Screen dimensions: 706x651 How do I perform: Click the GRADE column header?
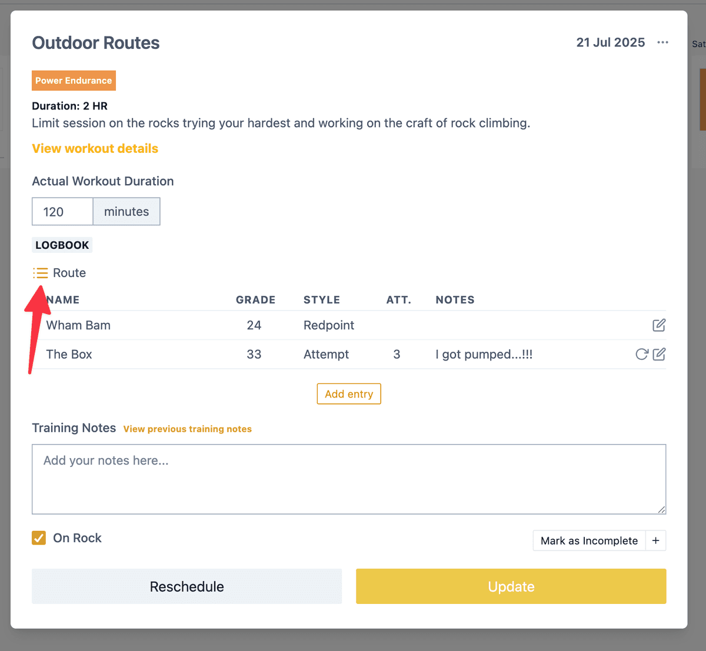coord(255,300)
